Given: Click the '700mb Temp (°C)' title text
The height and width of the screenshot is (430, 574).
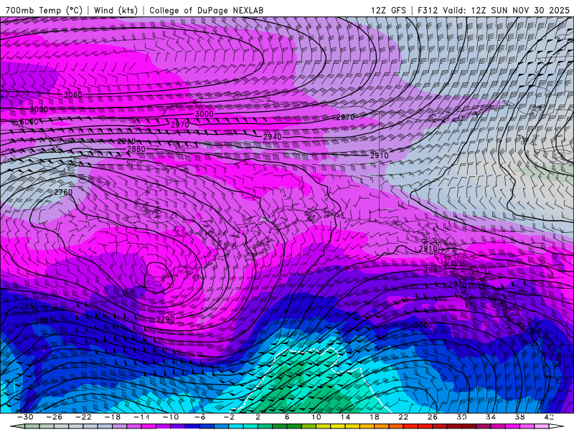Looking at the screenshot, I should [x=44, y=10].
